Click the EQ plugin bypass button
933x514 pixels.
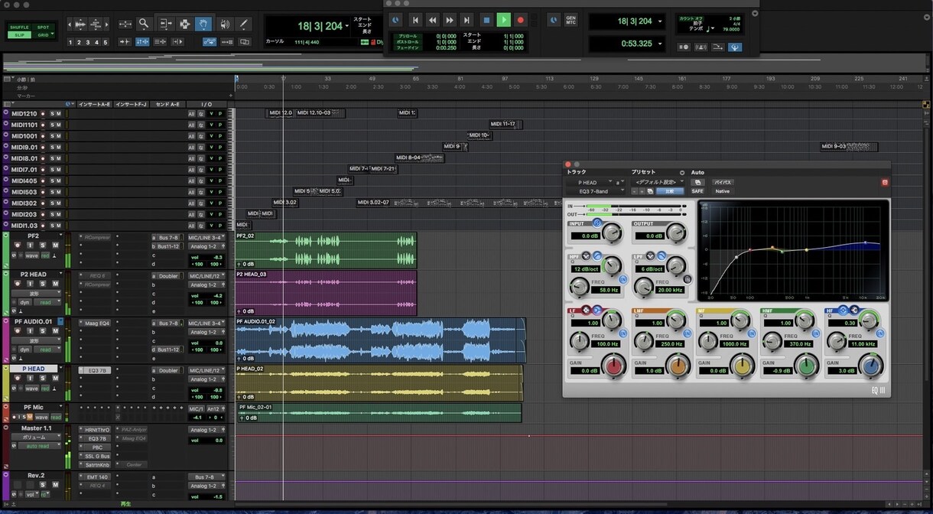pos(723,183)
